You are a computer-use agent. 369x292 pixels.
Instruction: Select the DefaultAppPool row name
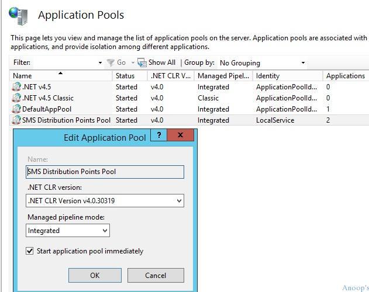point(47,109)
